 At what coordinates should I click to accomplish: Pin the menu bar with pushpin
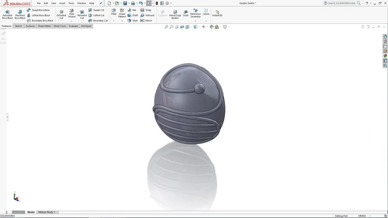click(101, 3)
